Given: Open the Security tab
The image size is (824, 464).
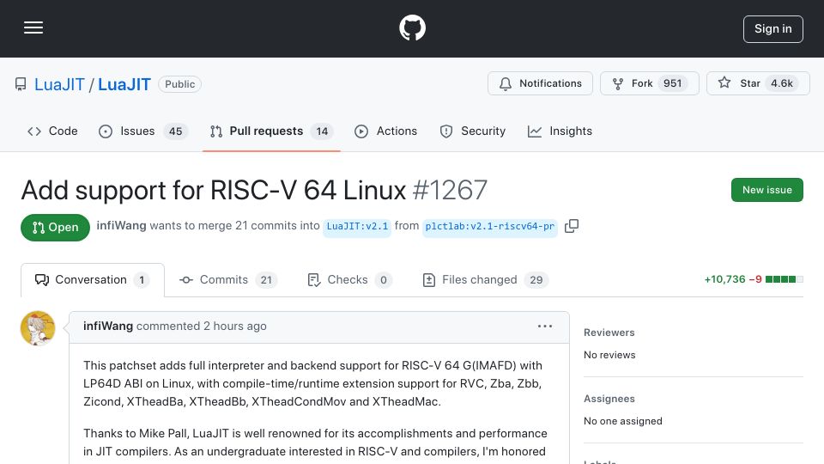Looking at the screenshot, I should coord(472,131).
